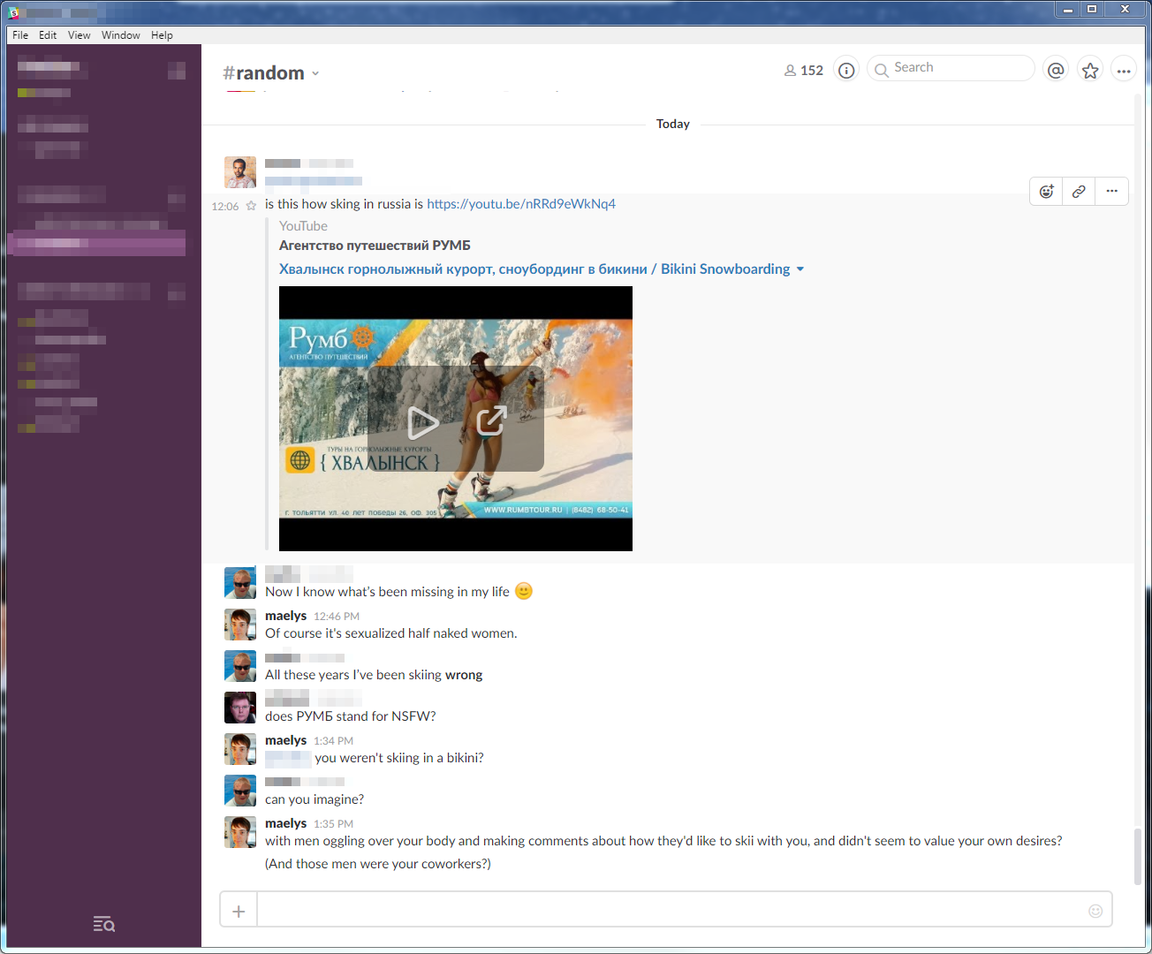This screenshot has height=954, width=1152.
Task: Open quick switcher icon in sidebar
Action: [104, 924]
